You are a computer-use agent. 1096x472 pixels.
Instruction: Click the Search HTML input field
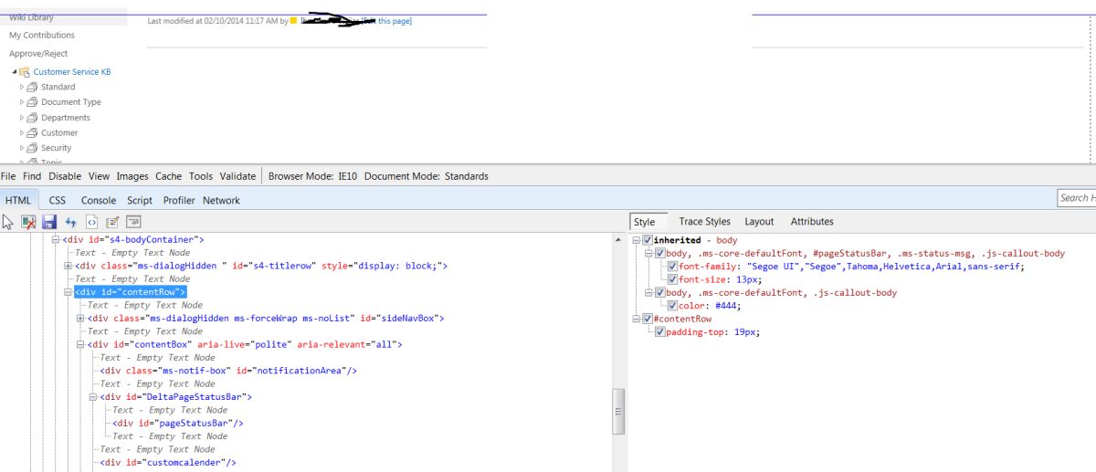pyautogui.click(x=1077, y=198)
